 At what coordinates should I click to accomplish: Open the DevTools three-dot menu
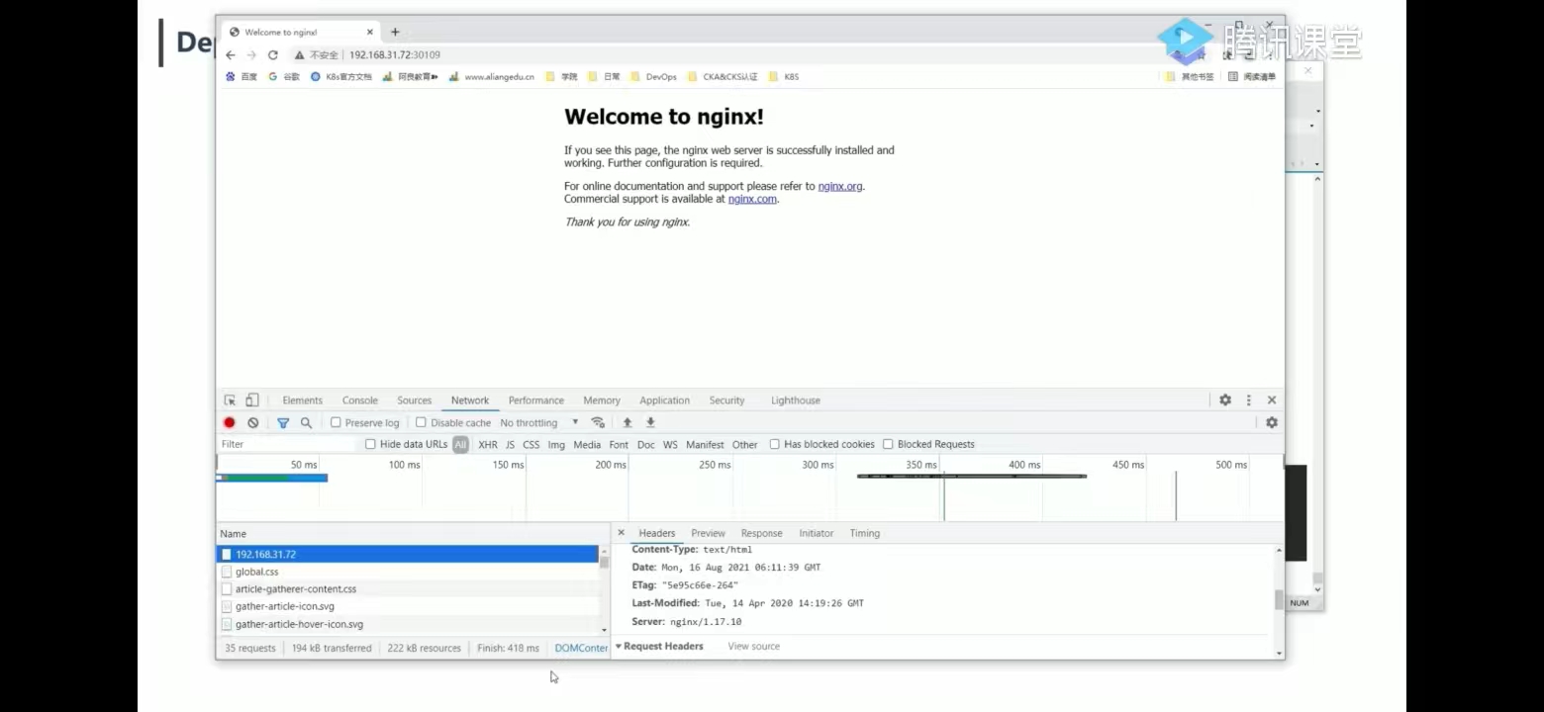click(1249, 400)
